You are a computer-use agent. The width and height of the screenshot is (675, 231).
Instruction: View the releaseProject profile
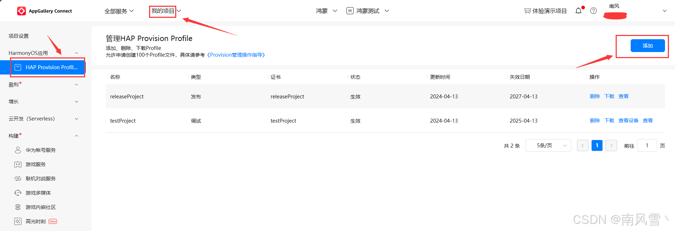[624, 96]
